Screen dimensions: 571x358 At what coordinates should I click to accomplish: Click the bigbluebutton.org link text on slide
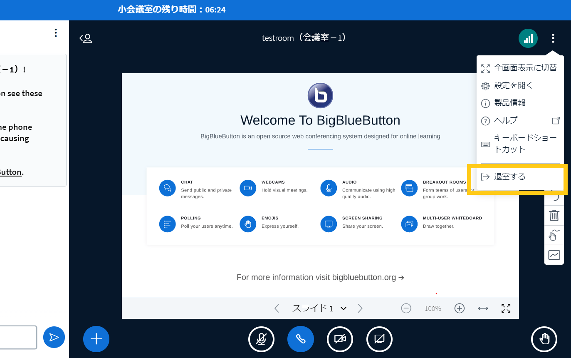click(x=364, y=277)
